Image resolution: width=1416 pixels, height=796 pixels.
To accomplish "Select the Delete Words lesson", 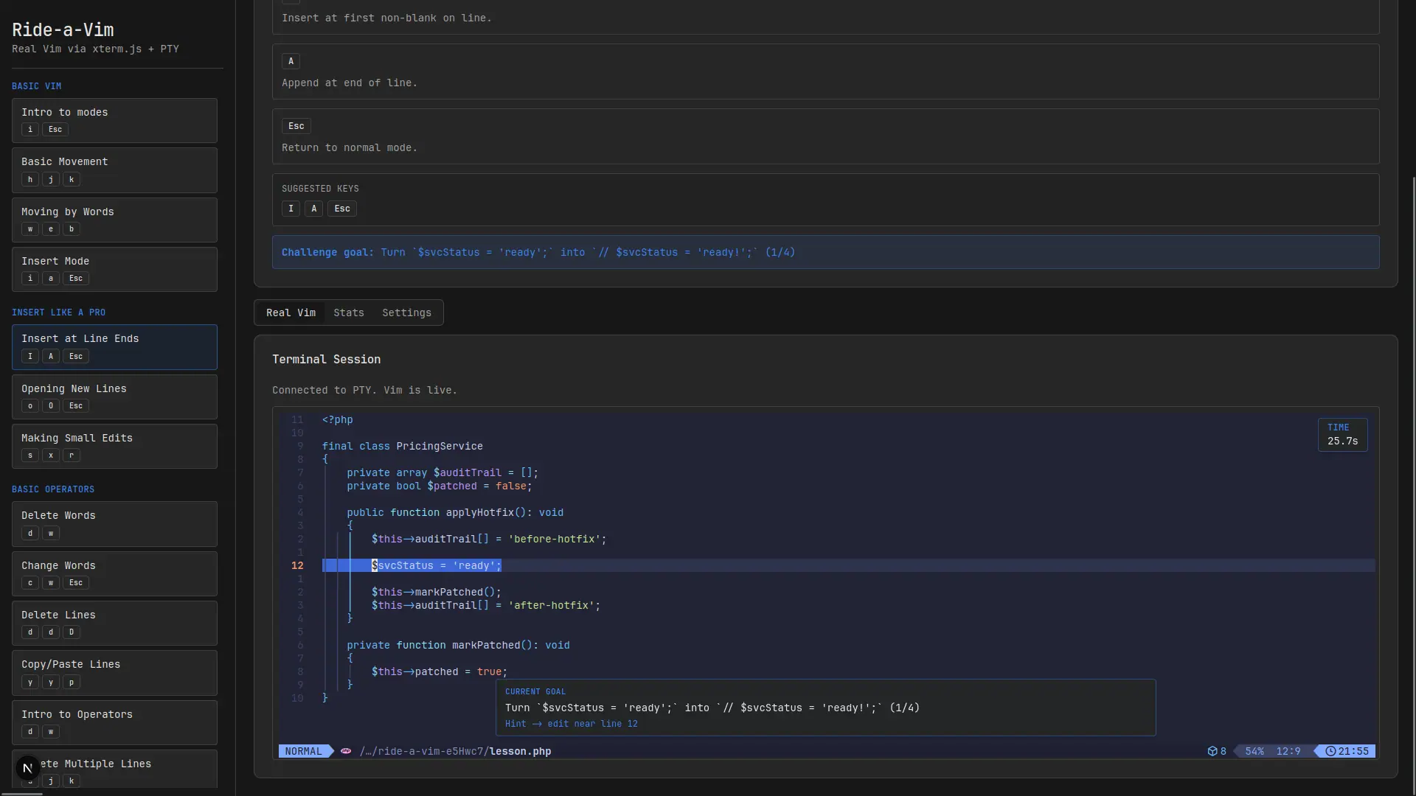I will click(x=114, y=524).
